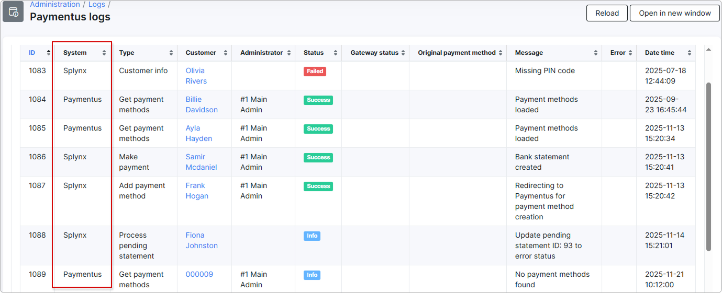Sort by Date time column arrows
Viewport: 722px width, 293px height.
pos(690,53)
